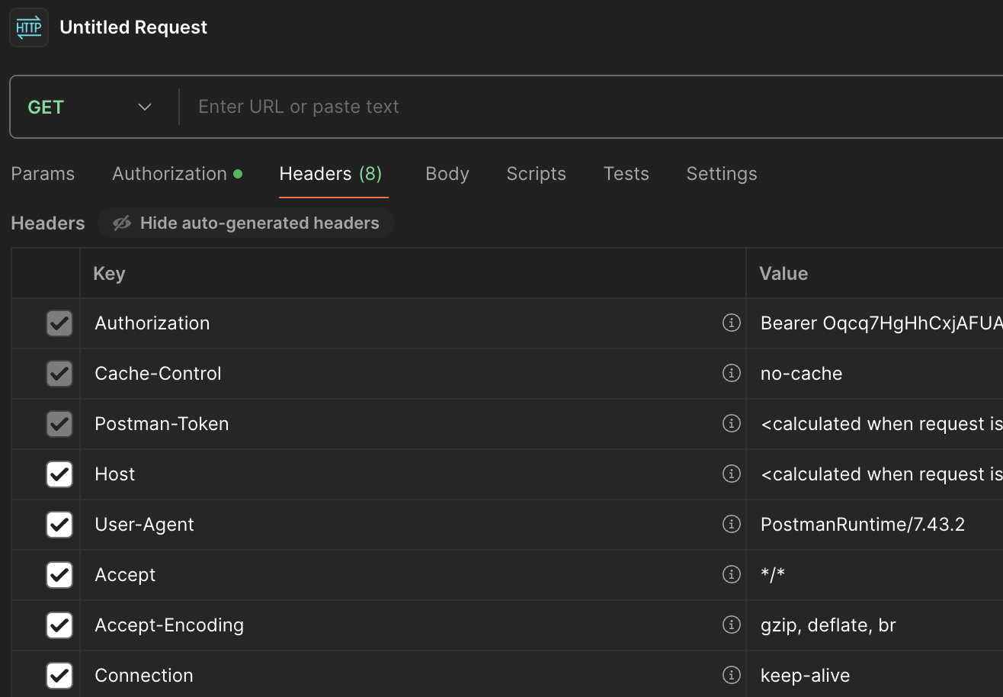Click info icon for Cache-Control header
The image size is (1003, 697).
click(731, 374)
